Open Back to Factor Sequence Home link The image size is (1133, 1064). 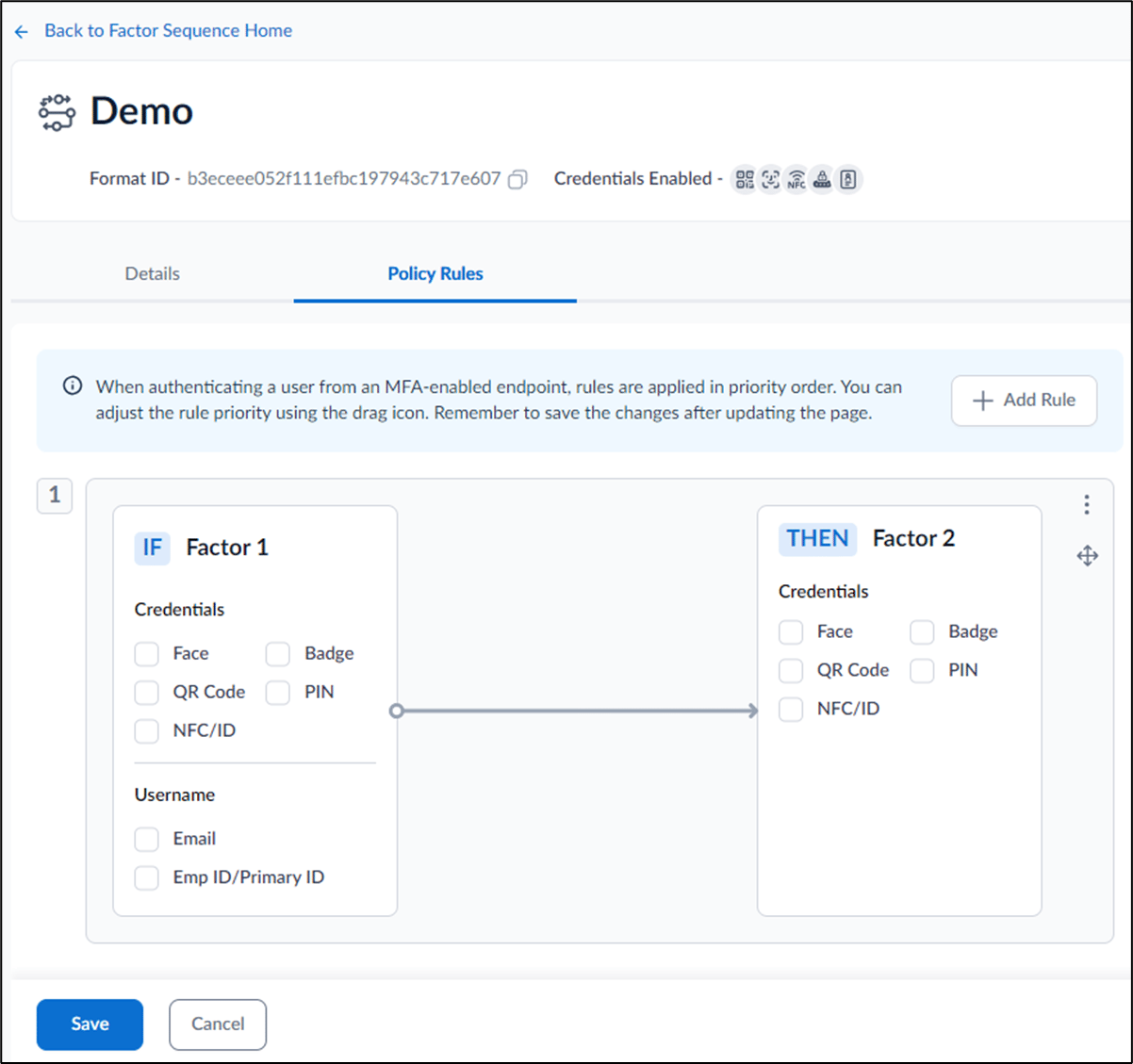168,30
